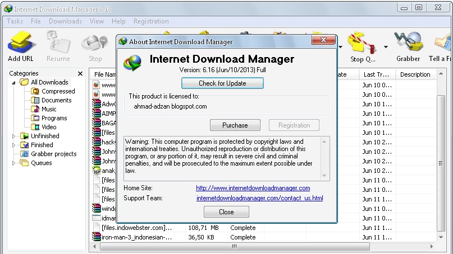Open the View menu
The height and width of the screenshot is (254, 453).
97,21
